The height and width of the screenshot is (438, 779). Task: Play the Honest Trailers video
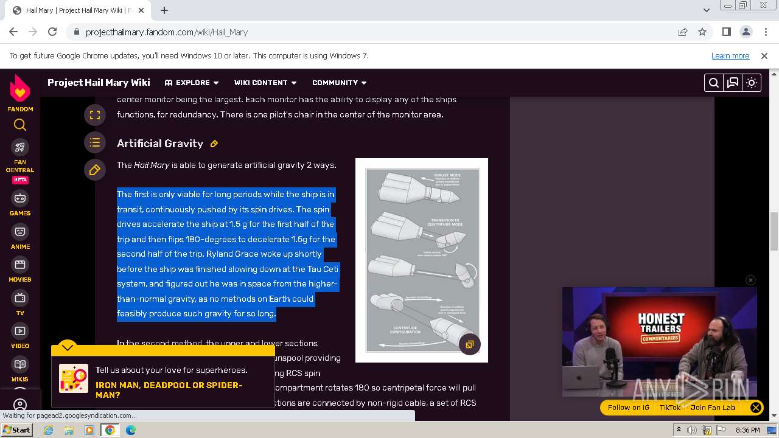coord(659,342)
